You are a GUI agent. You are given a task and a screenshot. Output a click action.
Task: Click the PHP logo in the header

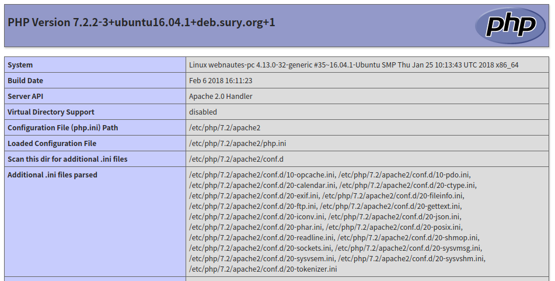tap(510, 26)
